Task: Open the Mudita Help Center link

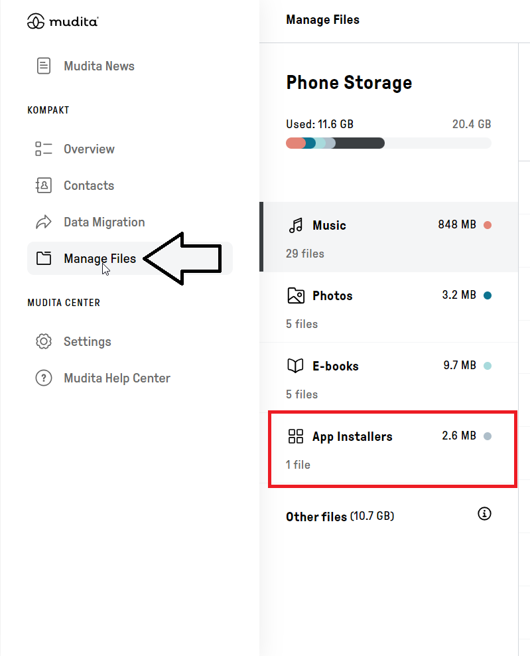Action: pos(117,378)
